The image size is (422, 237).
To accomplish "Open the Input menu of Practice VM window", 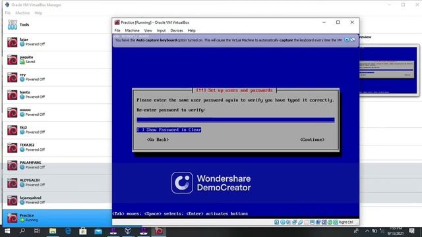I will point(161,31).
